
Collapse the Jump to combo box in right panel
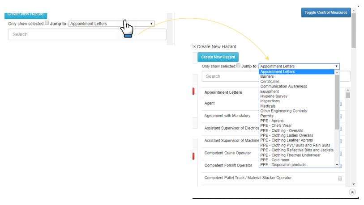pyautogui.click(x=299, y=66)
